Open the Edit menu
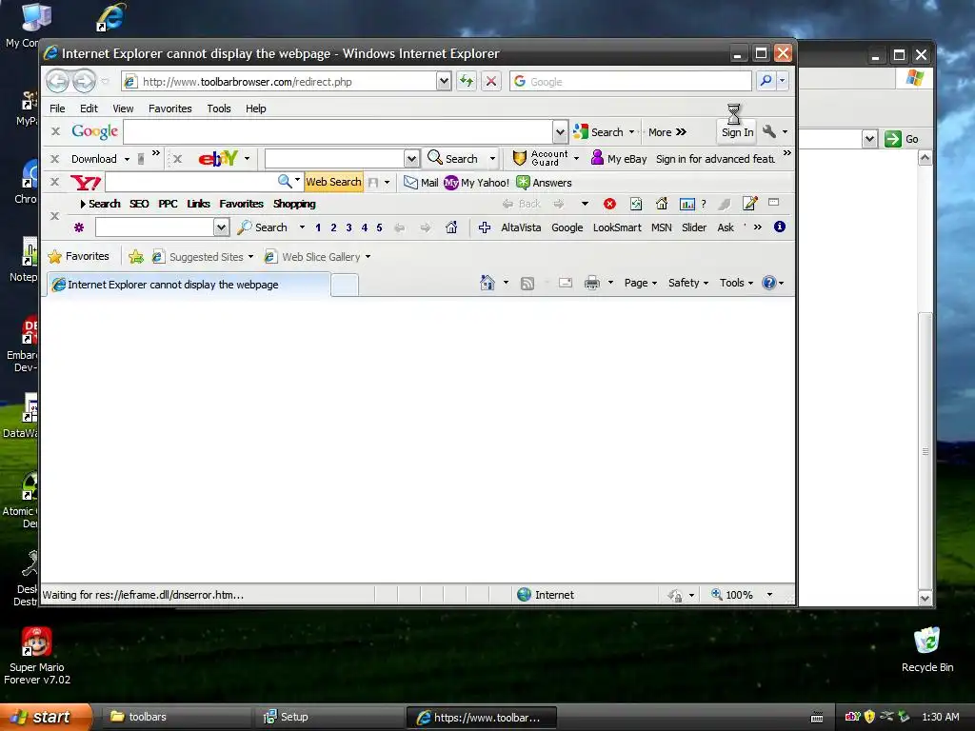 click(89, 109)
